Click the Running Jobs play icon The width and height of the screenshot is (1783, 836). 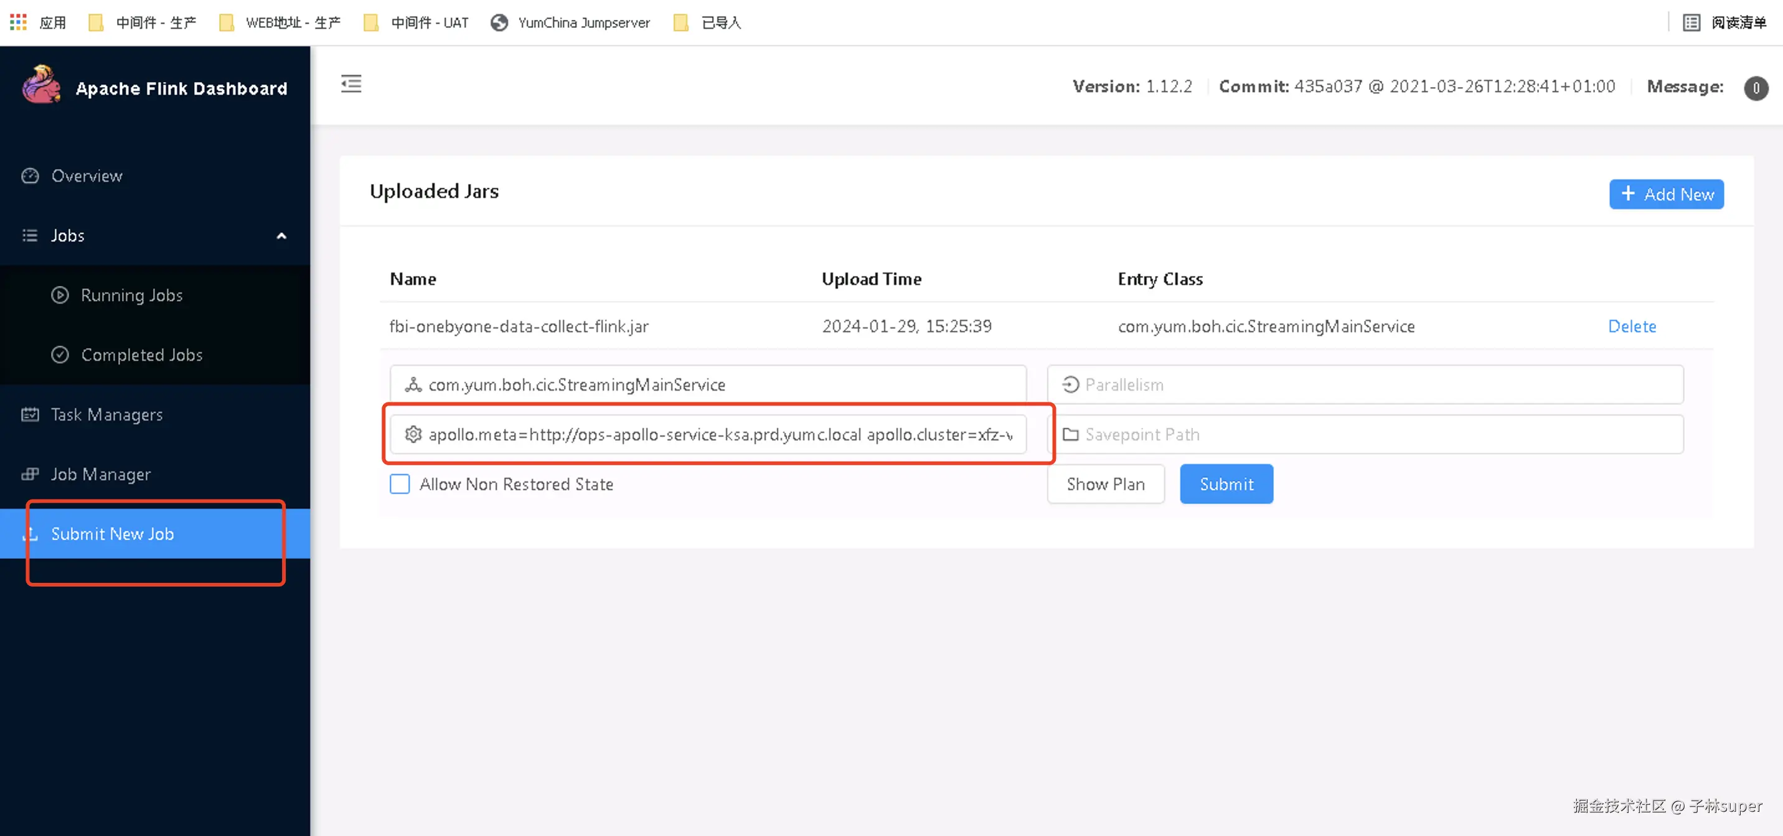[x=60, y=295]
